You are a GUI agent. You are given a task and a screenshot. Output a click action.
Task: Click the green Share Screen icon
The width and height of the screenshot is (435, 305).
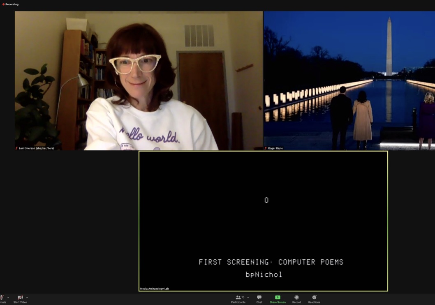pyautogui.click(x=278, y=297)
